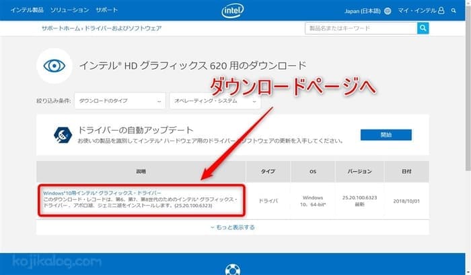Viewport: 471px width, 275px height.
Task: Click the Intel logo in header
Action: 233,11
